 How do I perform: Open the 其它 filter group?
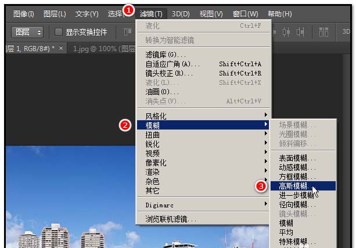[203, 191]
